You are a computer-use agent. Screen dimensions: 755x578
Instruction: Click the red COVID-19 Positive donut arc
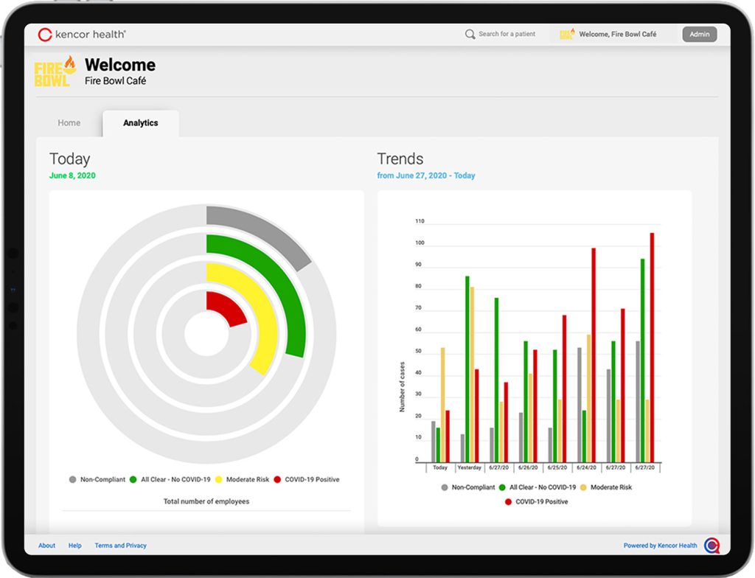226,308
